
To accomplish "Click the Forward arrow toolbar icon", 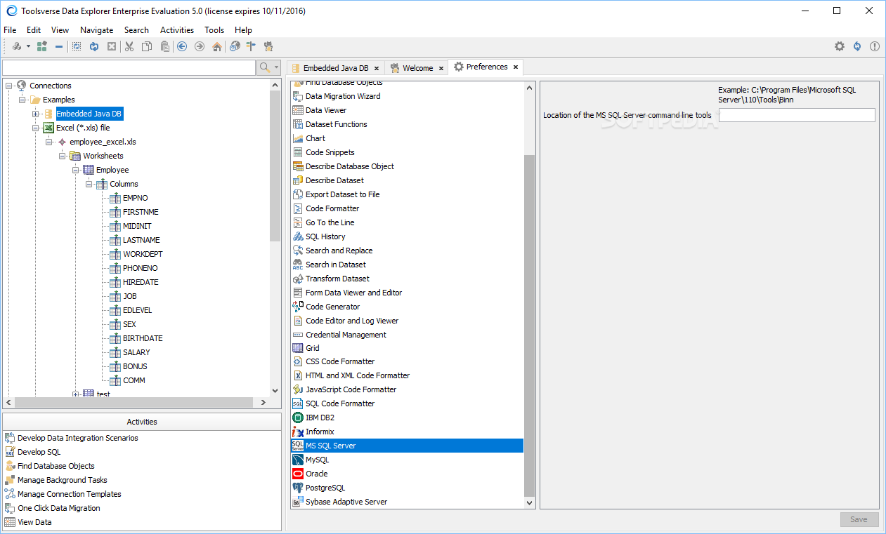I will pyautogui.click(x=200, y=46).
